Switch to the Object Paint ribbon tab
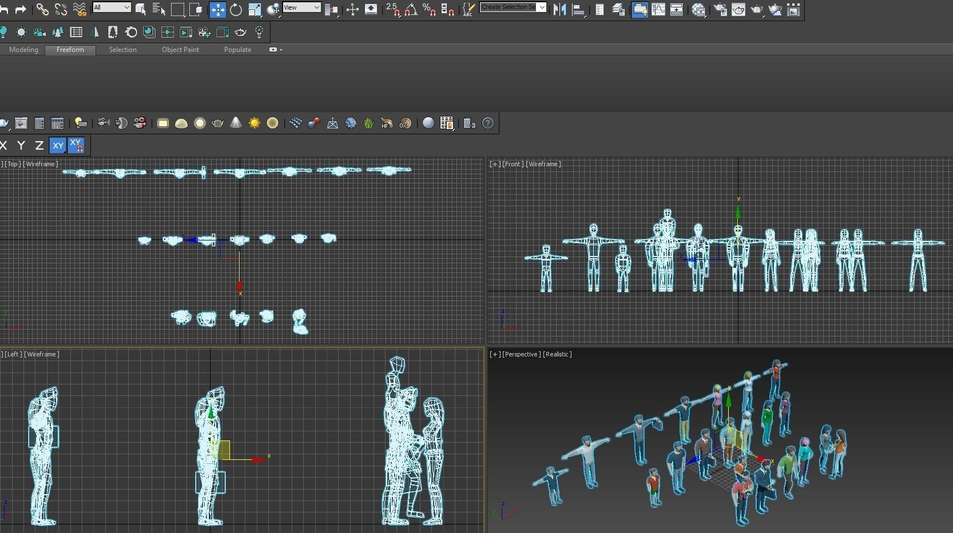 coord(180,50)
